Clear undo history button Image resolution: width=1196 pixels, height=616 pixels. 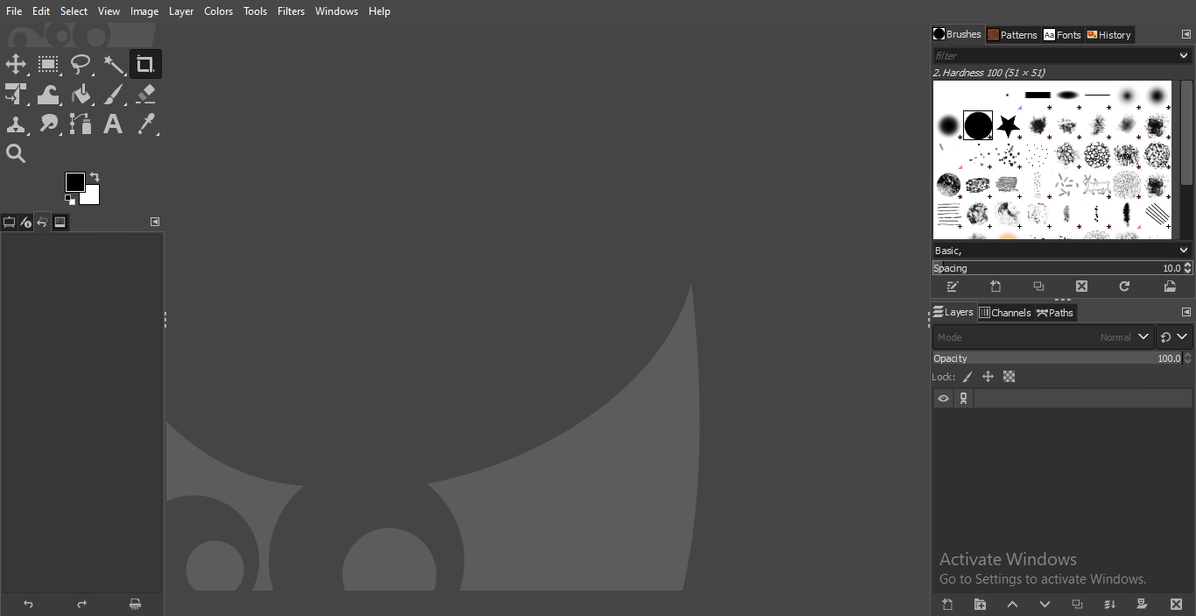[136, 604]
